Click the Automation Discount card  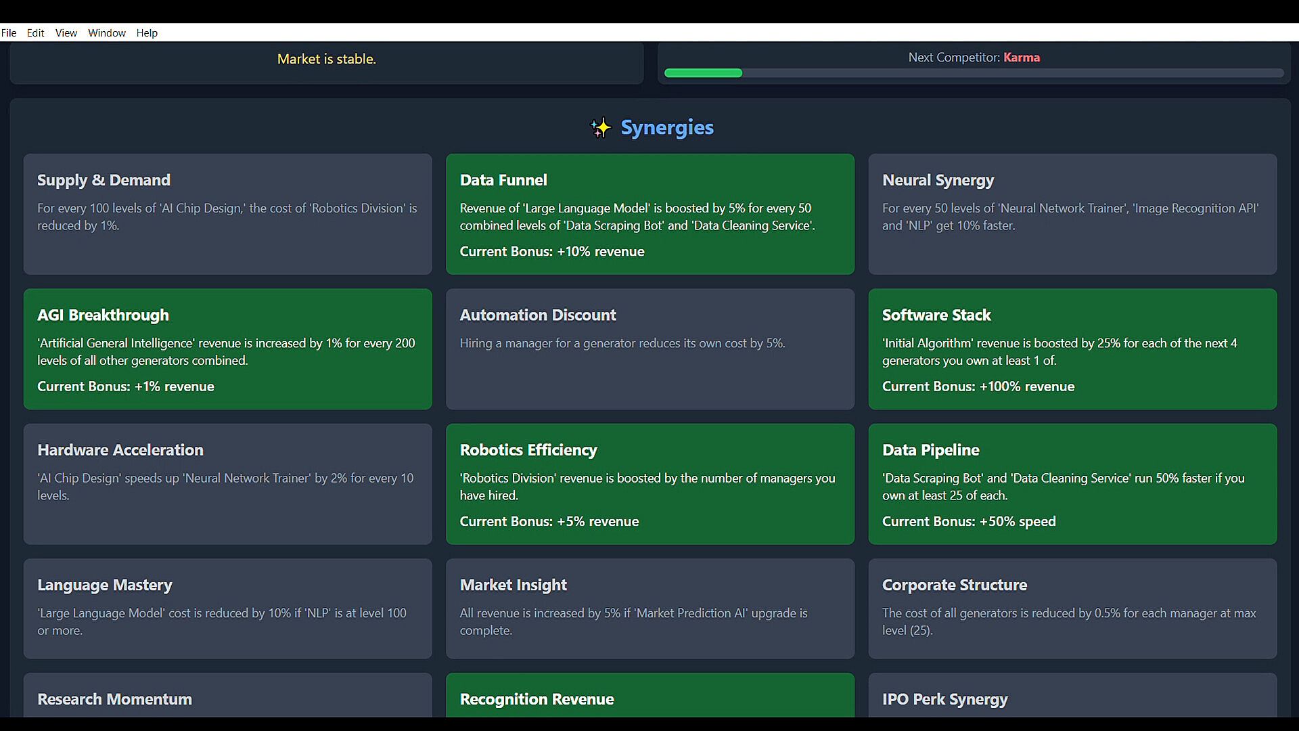pos(649,349)
